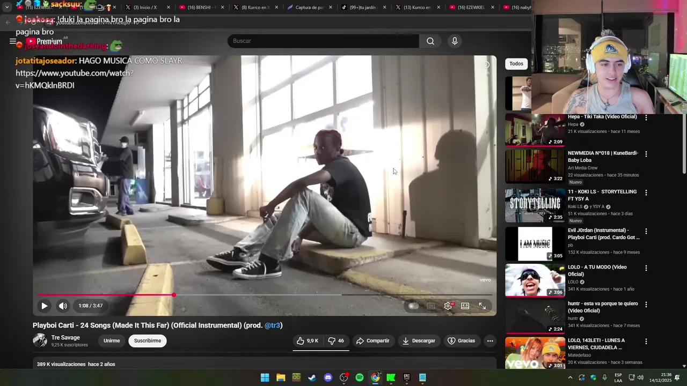Toggle the autoplay switch in player
This screenshot has height=386, width=687.
pyautogui.click(x=413, y=306)
